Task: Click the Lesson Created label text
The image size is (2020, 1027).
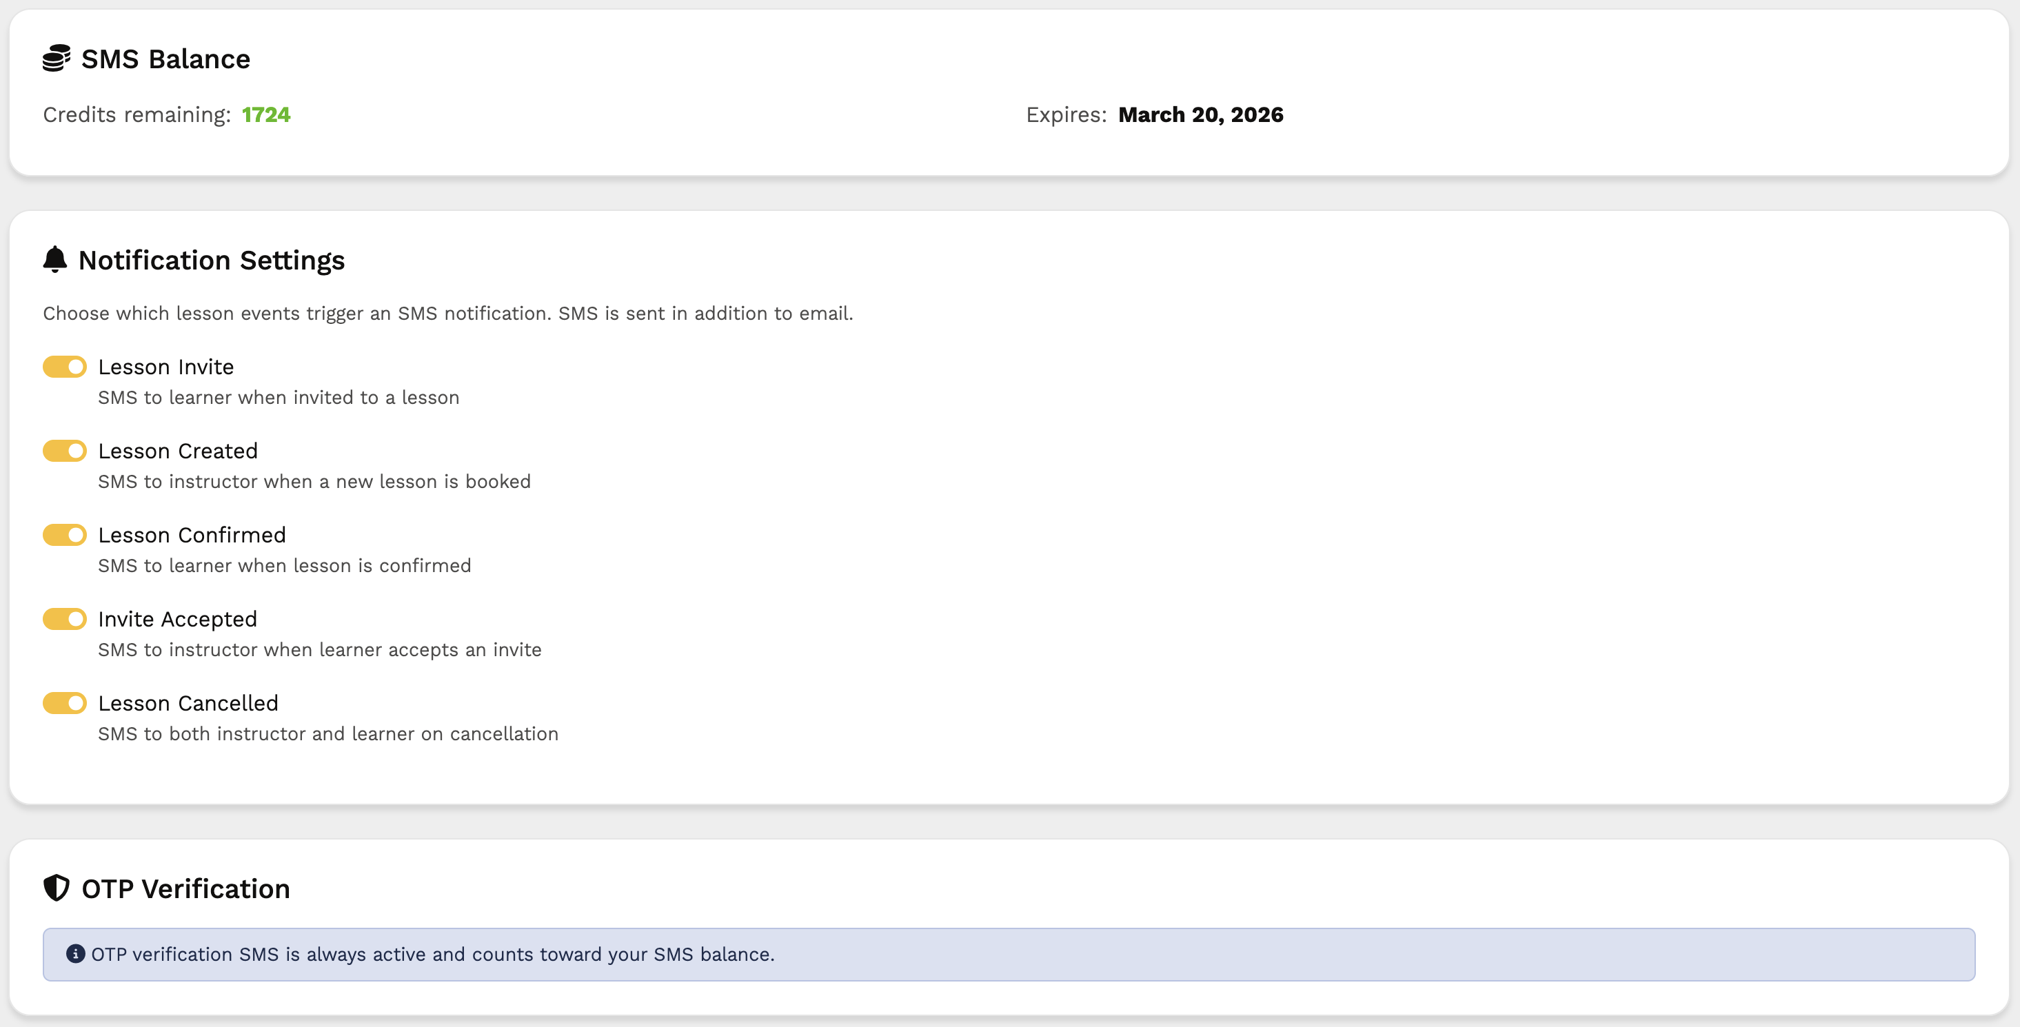Action: (x=177, y=451)
